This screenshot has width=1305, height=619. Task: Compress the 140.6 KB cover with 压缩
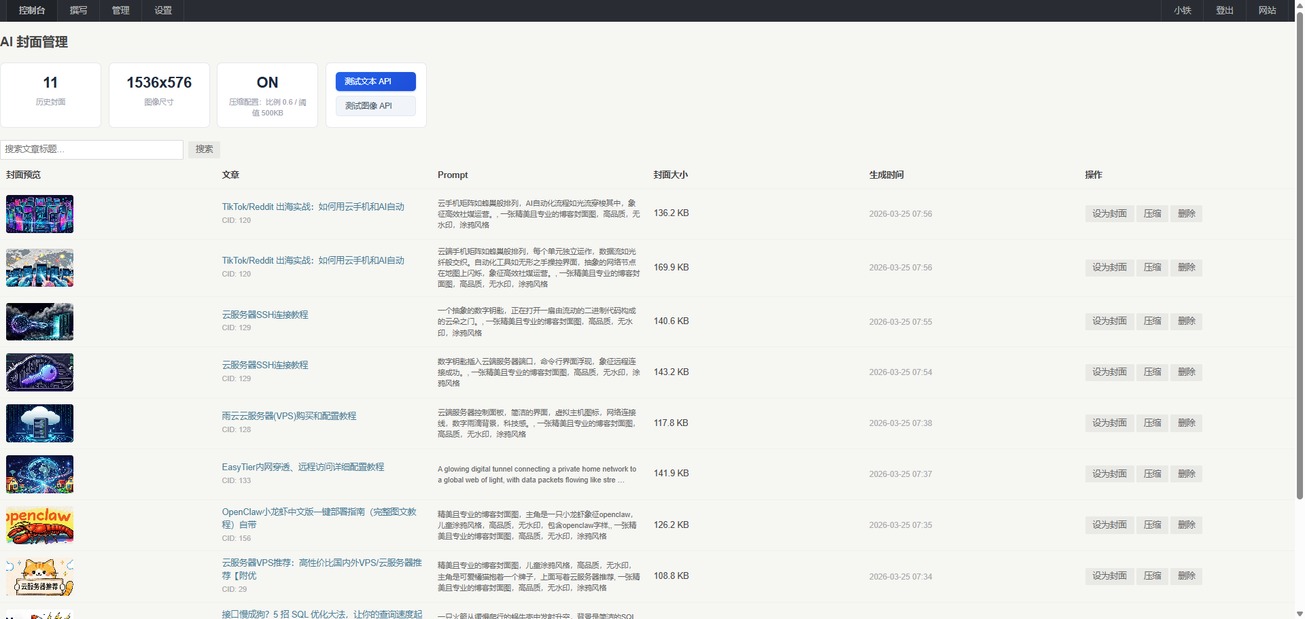tap(1152, 321)
